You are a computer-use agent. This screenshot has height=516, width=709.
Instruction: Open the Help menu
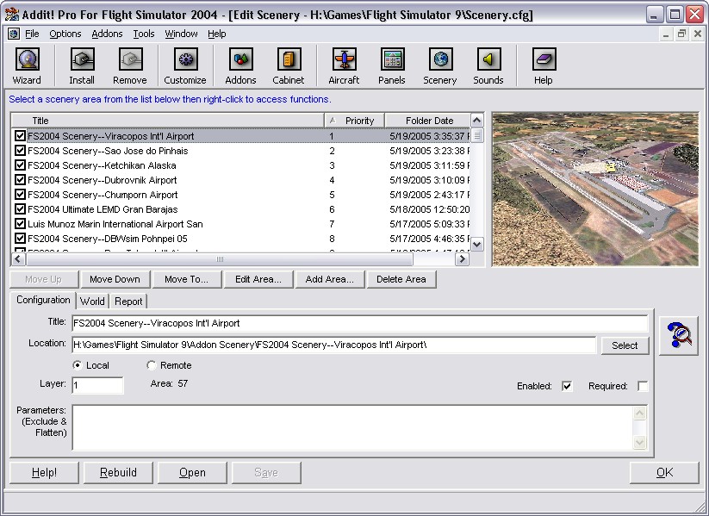click(217, 34)
